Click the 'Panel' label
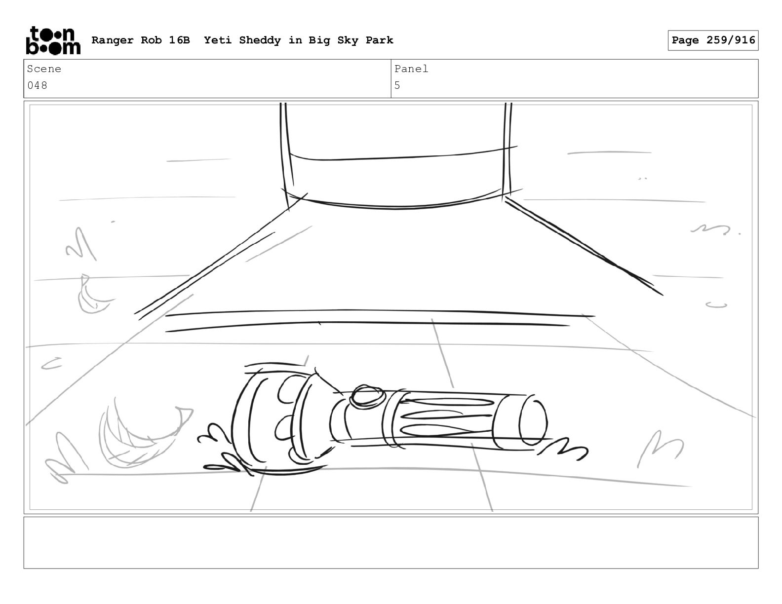Image resolution: width=782 pixels, height=604 pixels. tap(411, 69)
